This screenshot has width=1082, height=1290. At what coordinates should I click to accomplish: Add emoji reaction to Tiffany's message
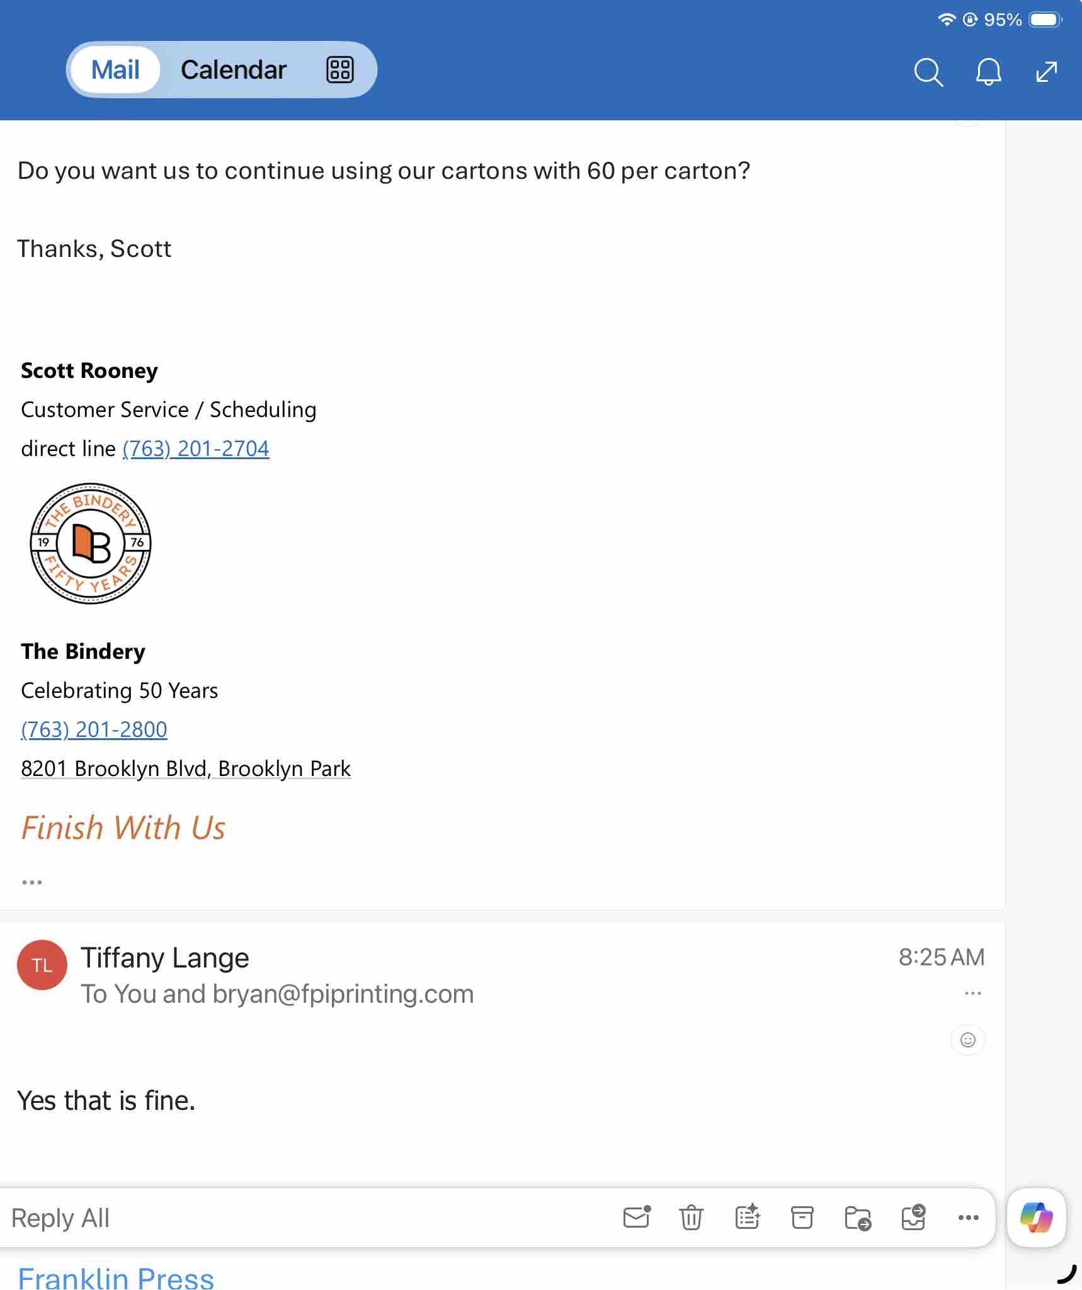967,1039
